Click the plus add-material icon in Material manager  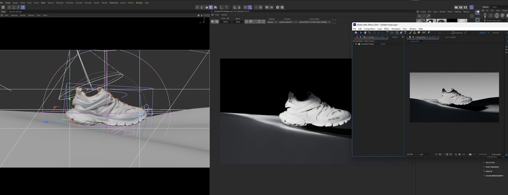(x=419, y=16)
